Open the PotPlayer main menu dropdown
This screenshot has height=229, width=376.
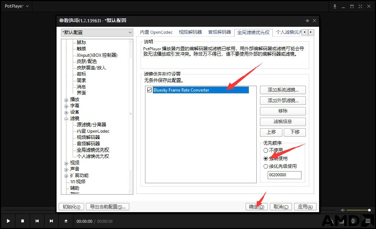tap(17, 6)
